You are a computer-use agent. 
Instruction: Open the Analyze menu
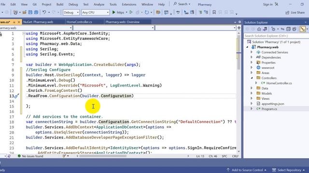(99, 4)
